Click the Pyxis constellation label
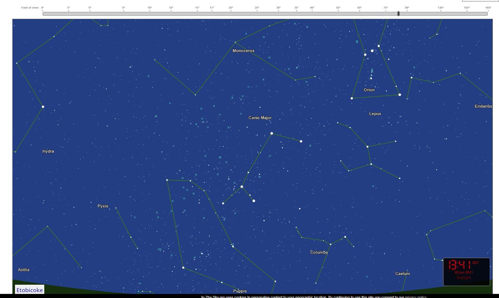The width and height of the screenshot is (499, 298). 102,206
